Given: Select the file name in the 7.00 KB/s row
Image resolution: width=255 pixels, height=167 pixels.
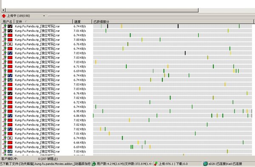Looking at the screenshot, I should [37, 40].
